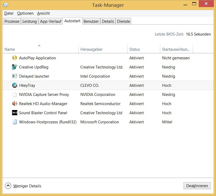Click the NVIDIA Corporation publisher cell
Screen dimensions: 216x196
(98, 95)
